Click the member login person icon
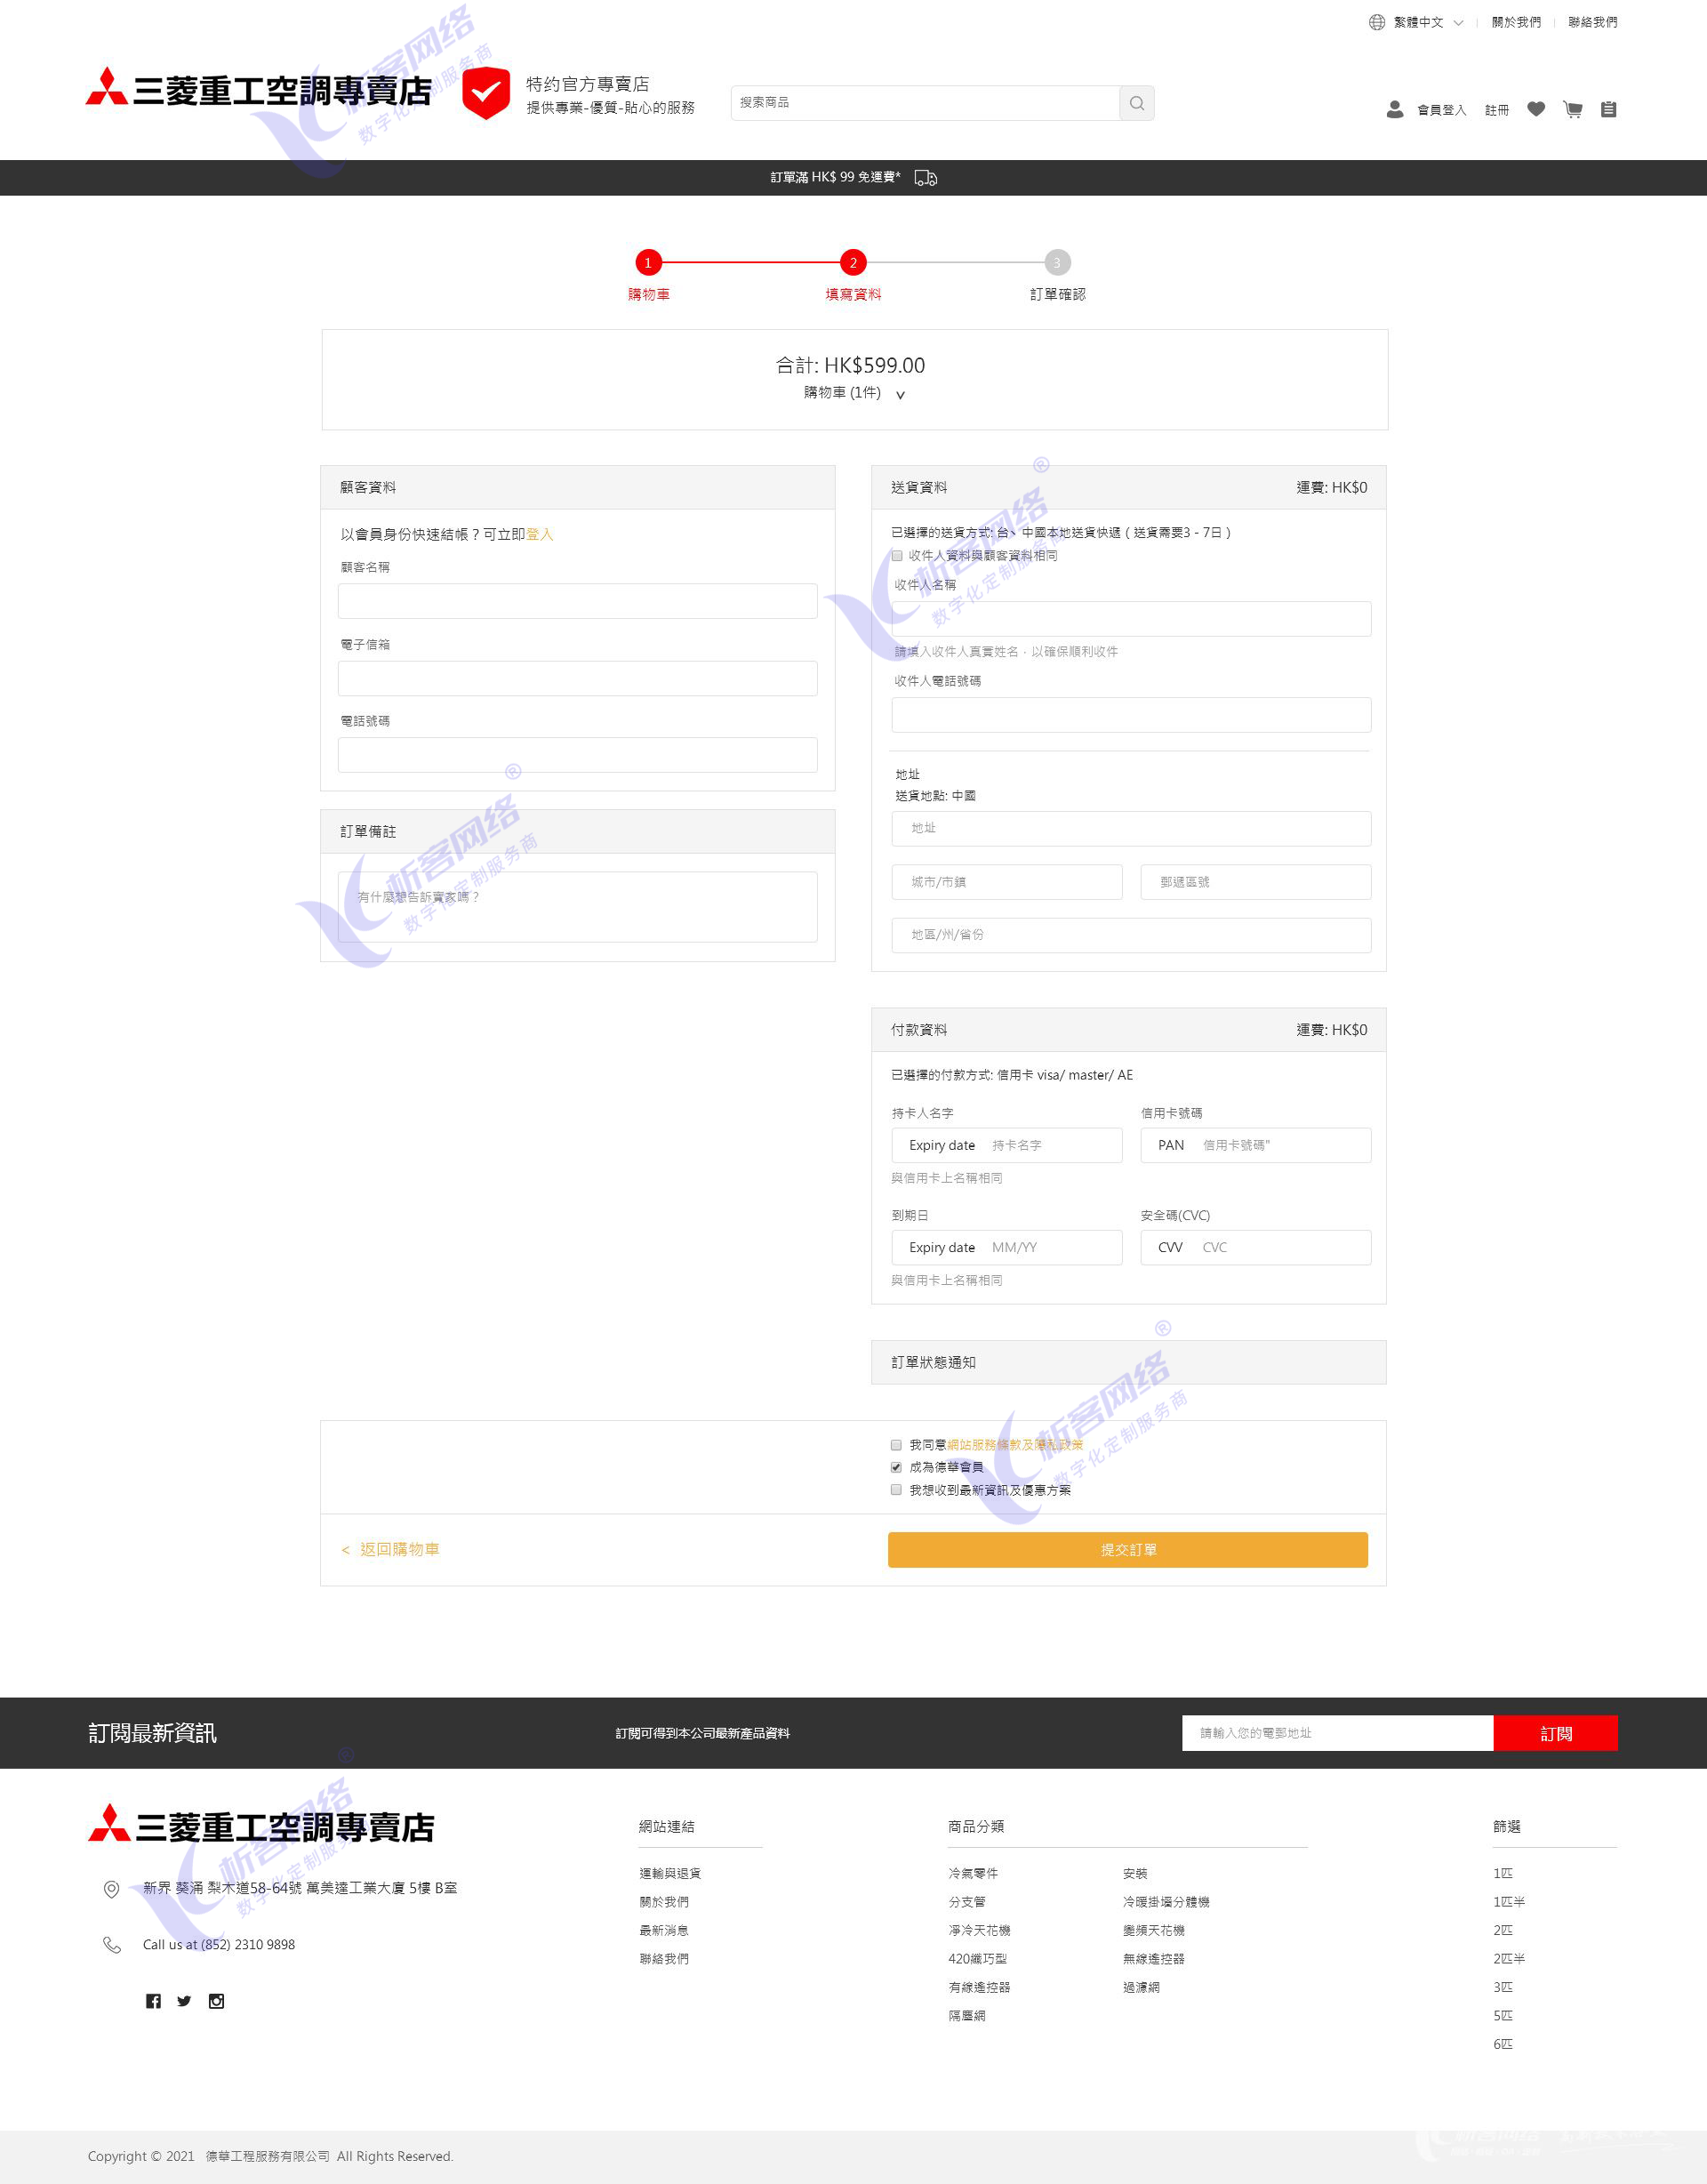 tap(1395, 109)
